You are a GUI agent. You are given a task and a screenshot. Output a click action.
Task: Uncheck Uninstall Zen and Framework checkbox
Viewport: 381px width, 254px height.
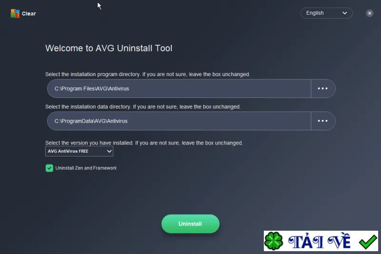50,168
